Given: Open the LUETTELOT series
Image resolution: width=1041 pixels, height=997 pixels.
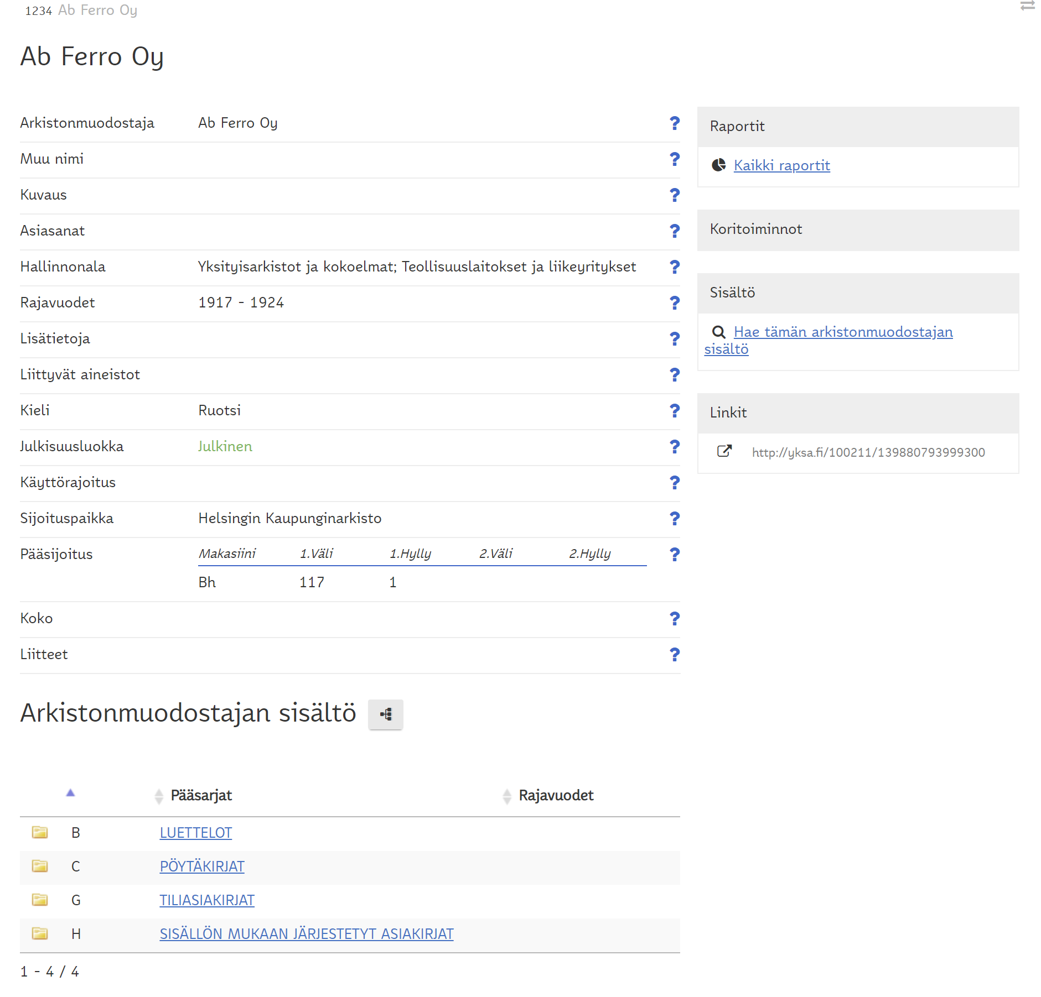Looking at the screenshot, I should [195, 833].
